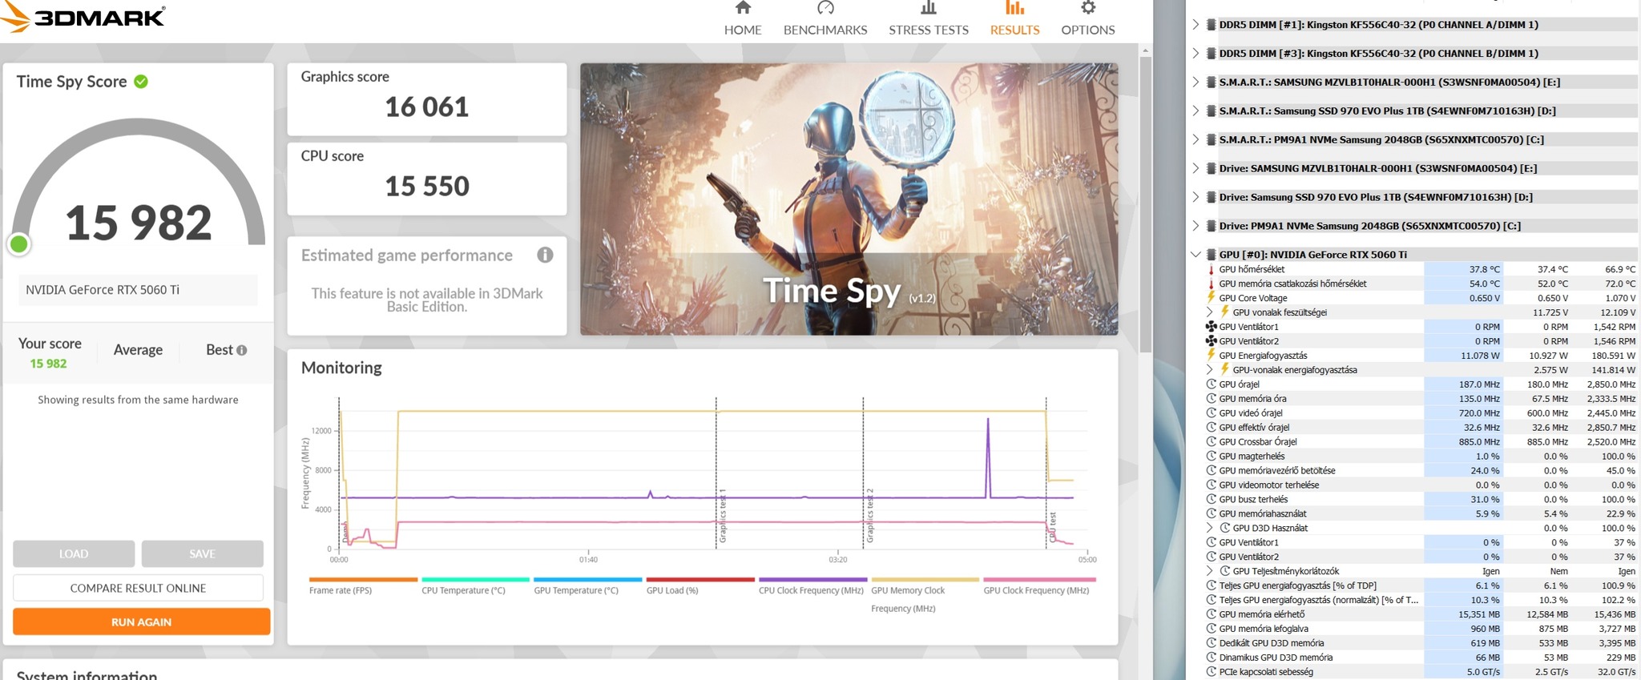Click the LOAD button
Screen dimensions: 1641x680
pos(74,553)
